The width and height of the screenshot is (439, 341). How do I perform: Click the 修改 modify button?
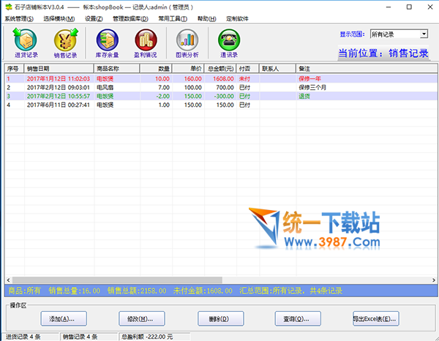point(140,318)
